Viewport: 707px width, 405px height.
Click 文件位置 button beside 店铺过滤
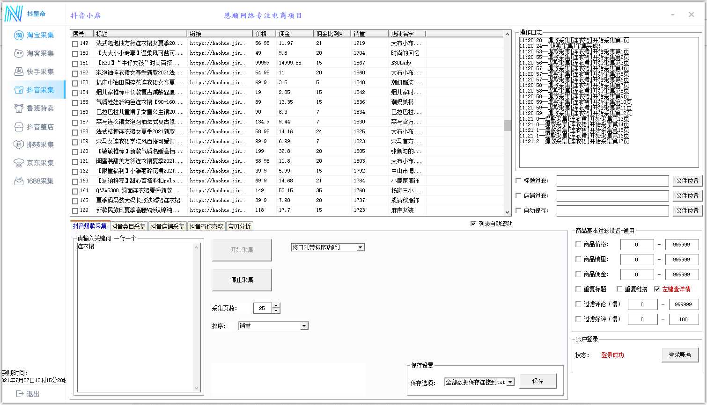[x=687, y=196]
